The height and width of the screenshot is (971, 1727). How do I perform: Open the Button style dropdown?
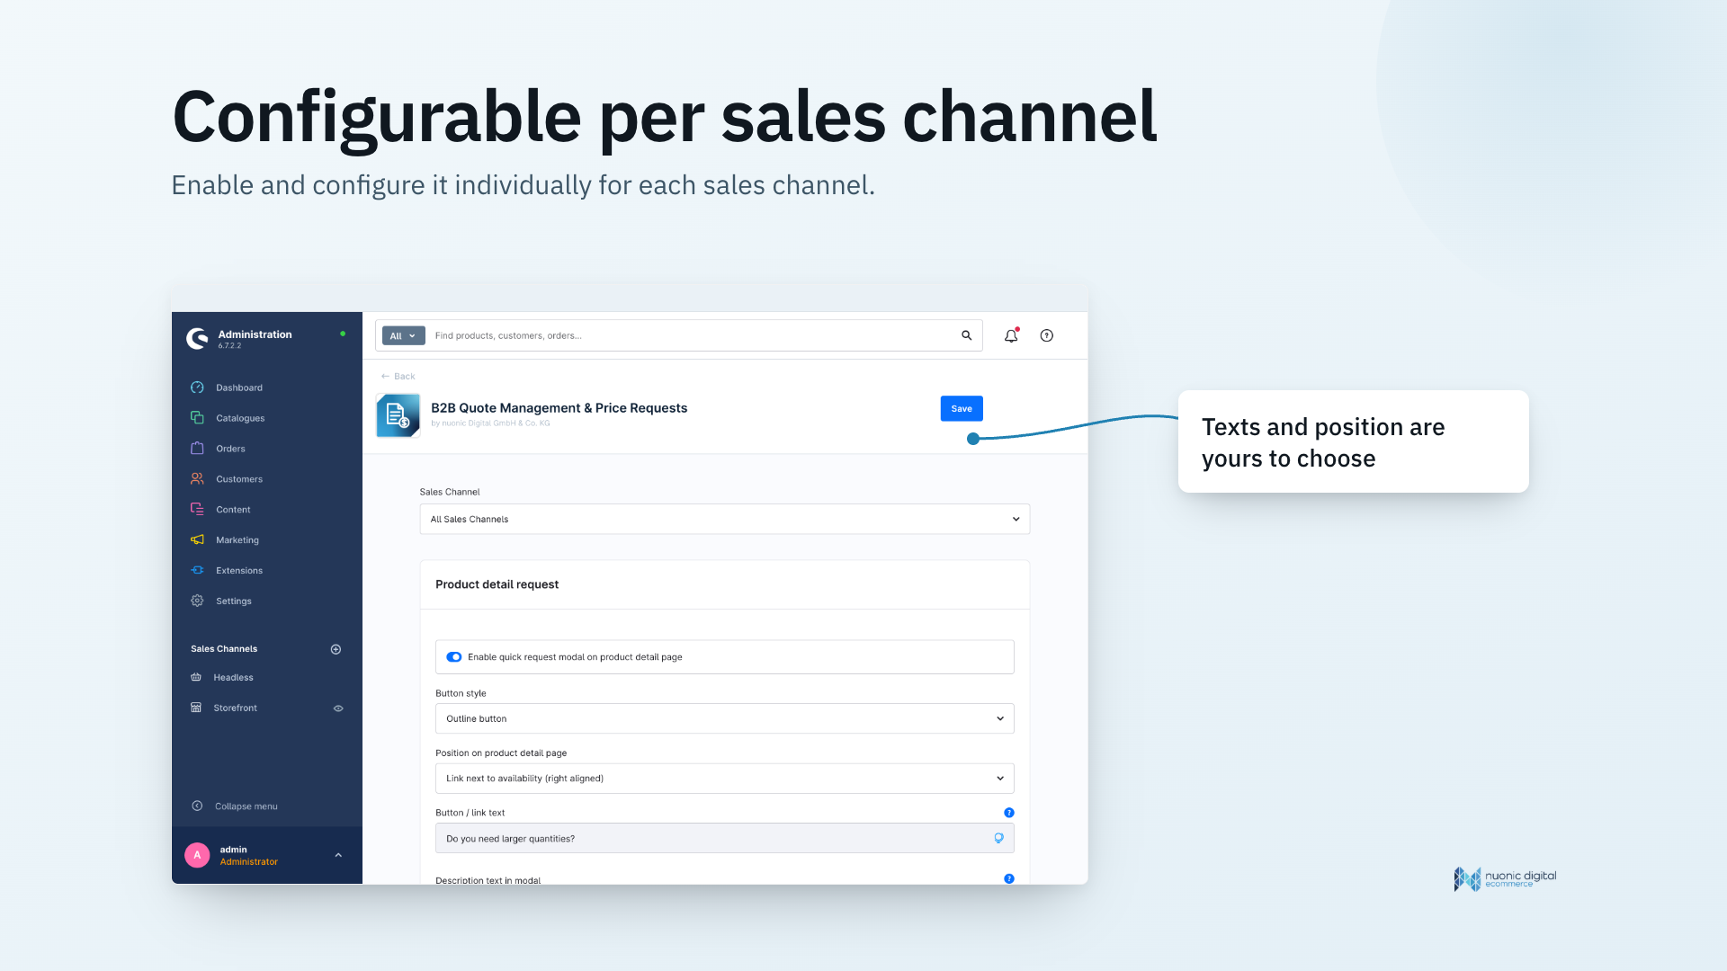click(725, 719)
